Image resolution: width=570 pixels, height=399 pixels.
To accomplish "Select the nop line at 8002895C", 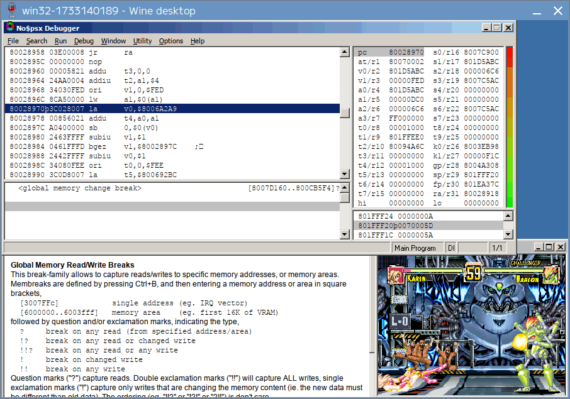I will click(x=172, y=62).
